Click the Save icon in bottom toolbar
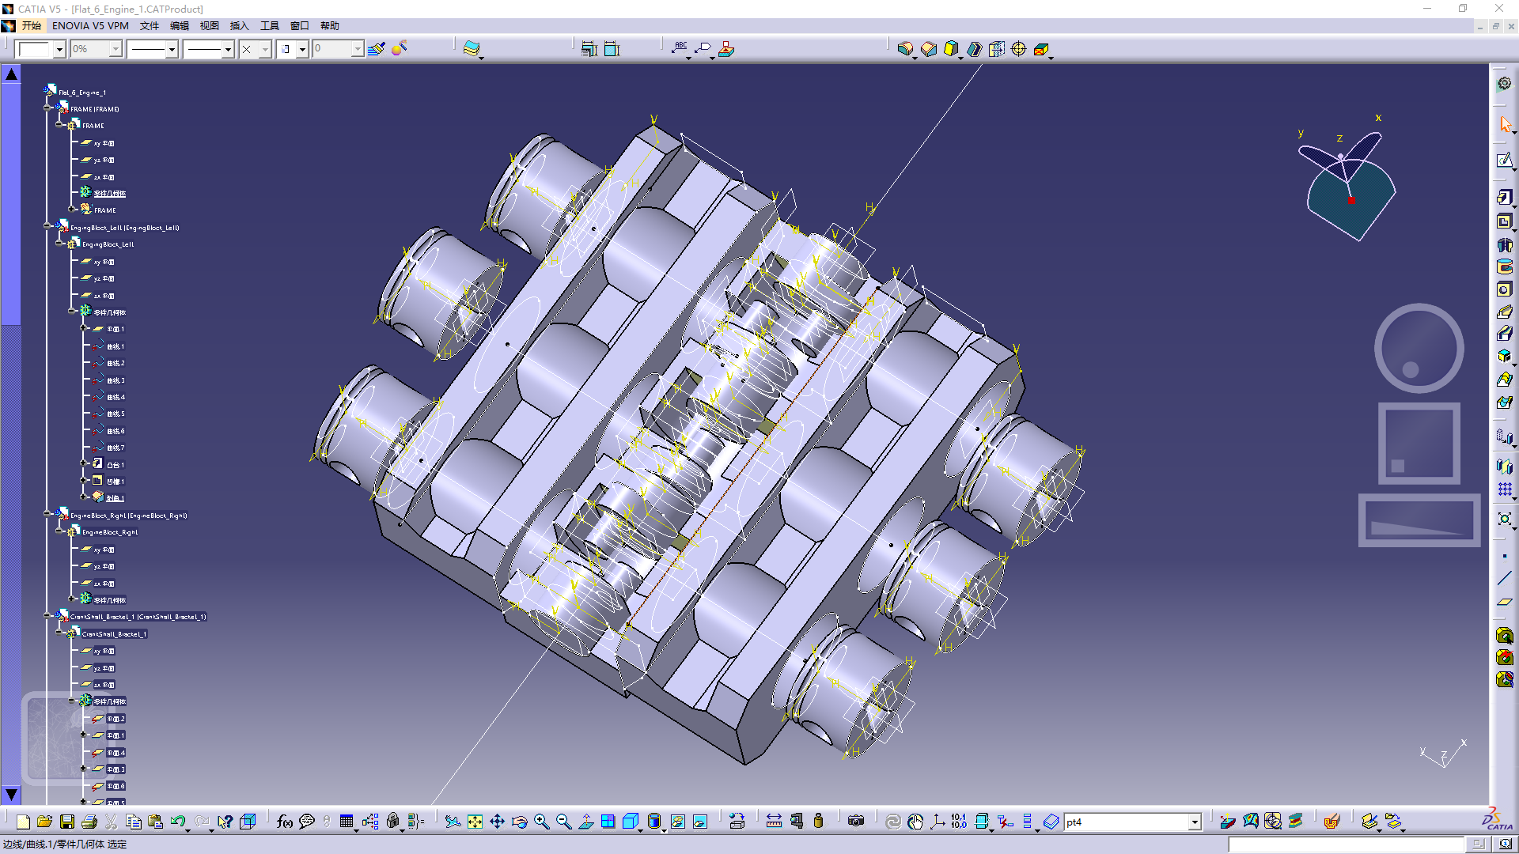Image resolution: width=1519 pixels, height=854 pixels. [67, 822]
